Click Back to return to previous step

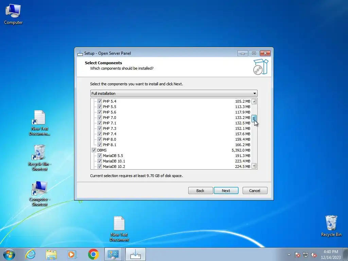point(201,190)
